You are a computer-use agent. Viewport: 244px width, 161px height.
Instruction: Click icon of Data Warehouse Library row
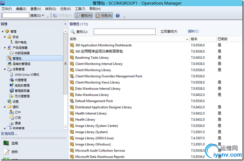pos(72,95)
